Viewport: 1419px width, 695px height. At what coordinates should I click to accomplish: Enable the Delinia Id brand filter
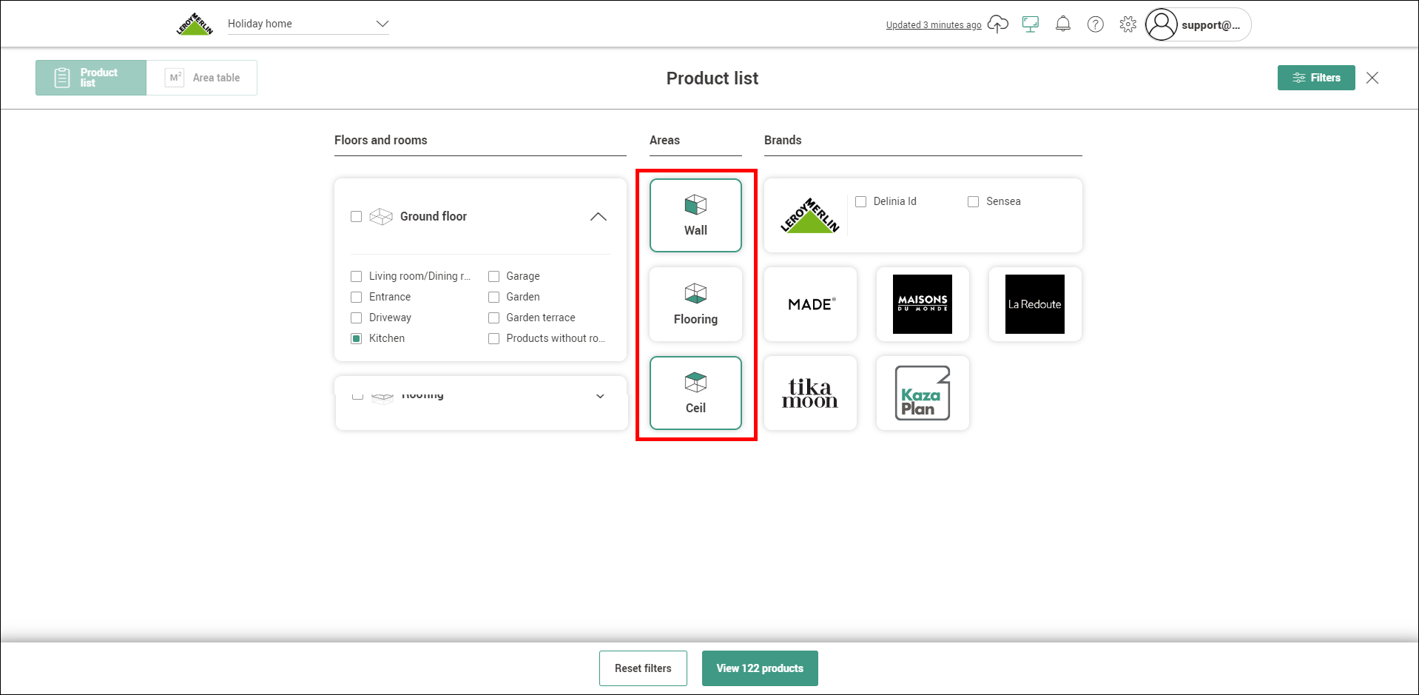[860, 201]
